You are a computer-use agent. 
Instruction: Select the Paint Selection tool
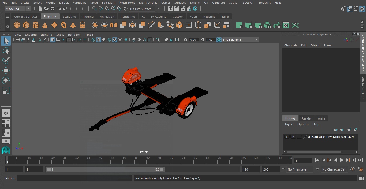point(6,61)
